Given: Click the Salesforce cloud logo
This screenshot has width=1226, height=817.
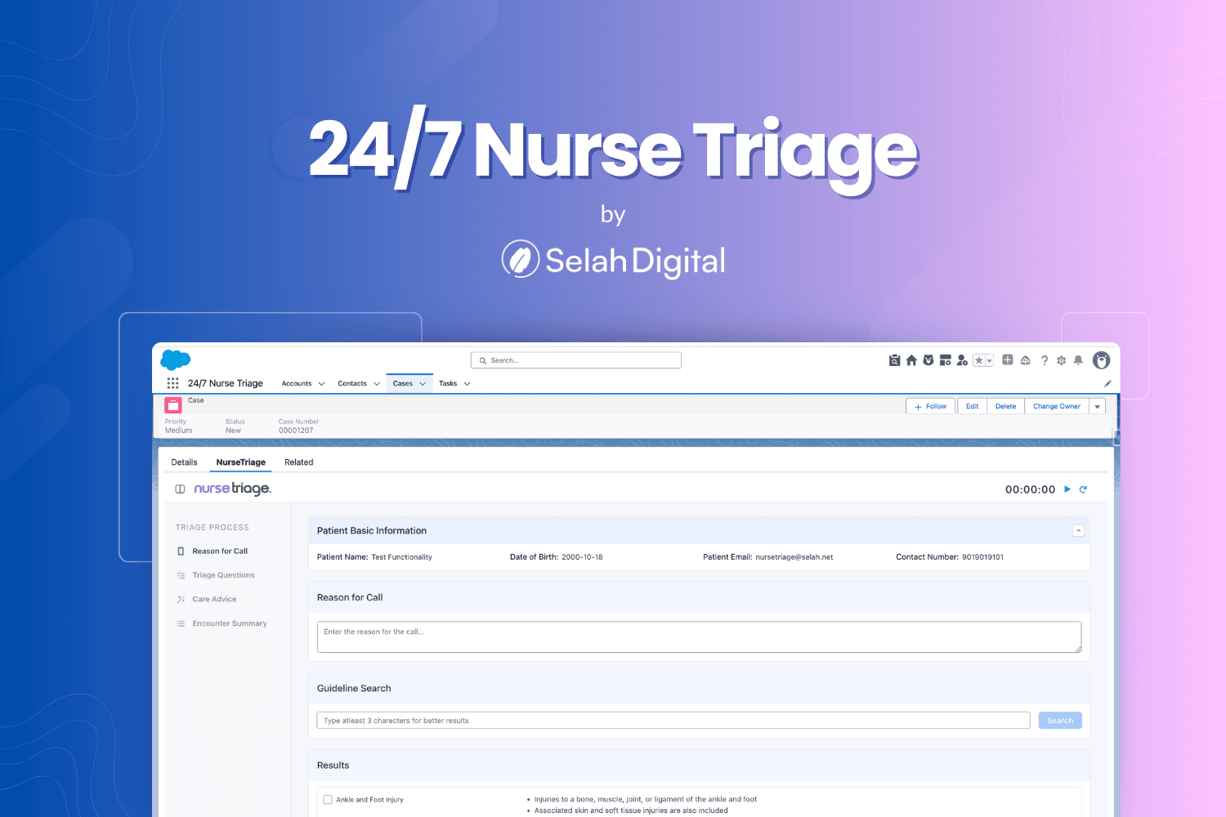Looking at the screenshot, I should tap(175, 359).
